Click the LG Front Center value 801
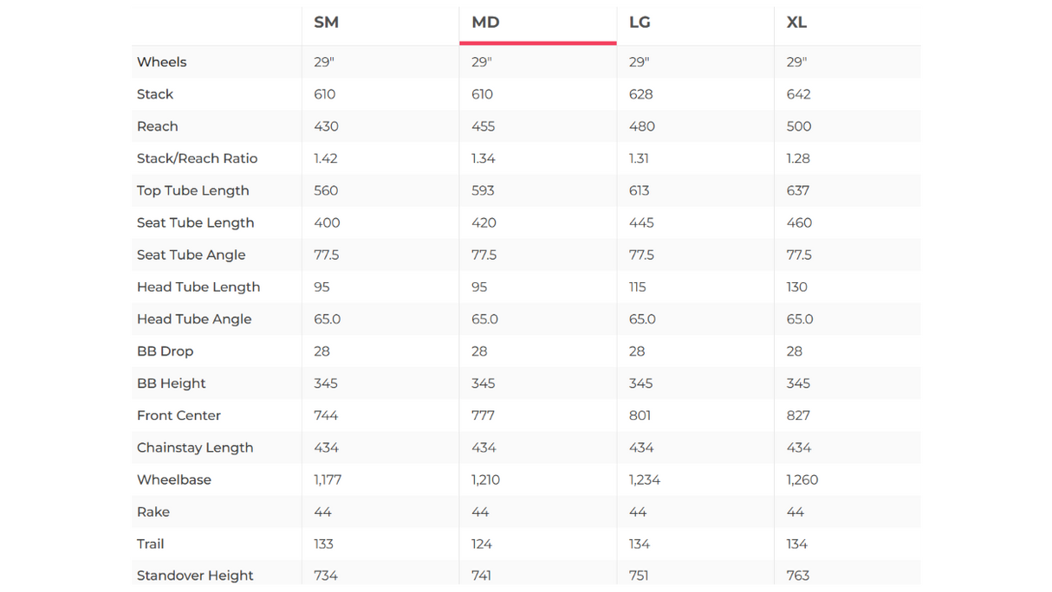 pyautogui.click(x=640, y=415)
